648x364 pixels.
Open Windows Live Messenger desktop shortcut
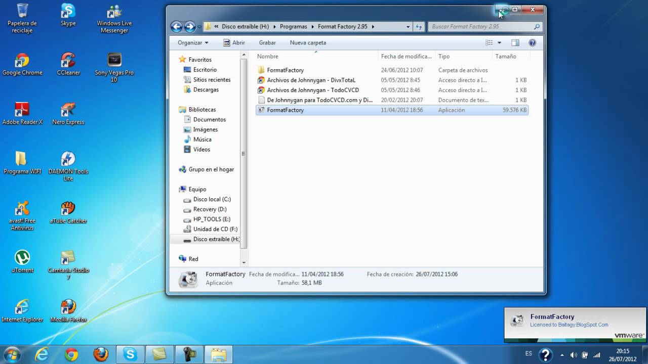[x=114, y=18]
